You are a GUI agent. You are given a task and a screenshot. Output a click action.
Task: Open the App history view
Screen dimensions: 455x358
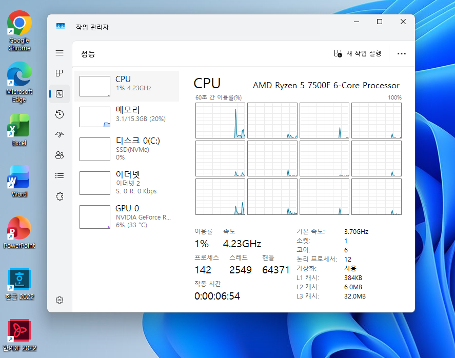[x=59, y=114]
